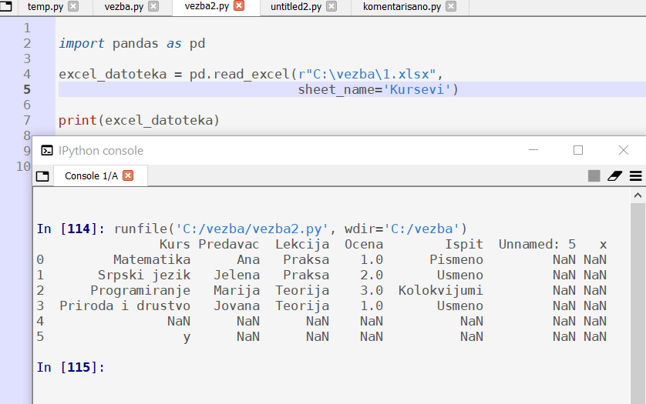Click the IPython console terminal icon
Viewport: 646px width, 404px height.
47,151
